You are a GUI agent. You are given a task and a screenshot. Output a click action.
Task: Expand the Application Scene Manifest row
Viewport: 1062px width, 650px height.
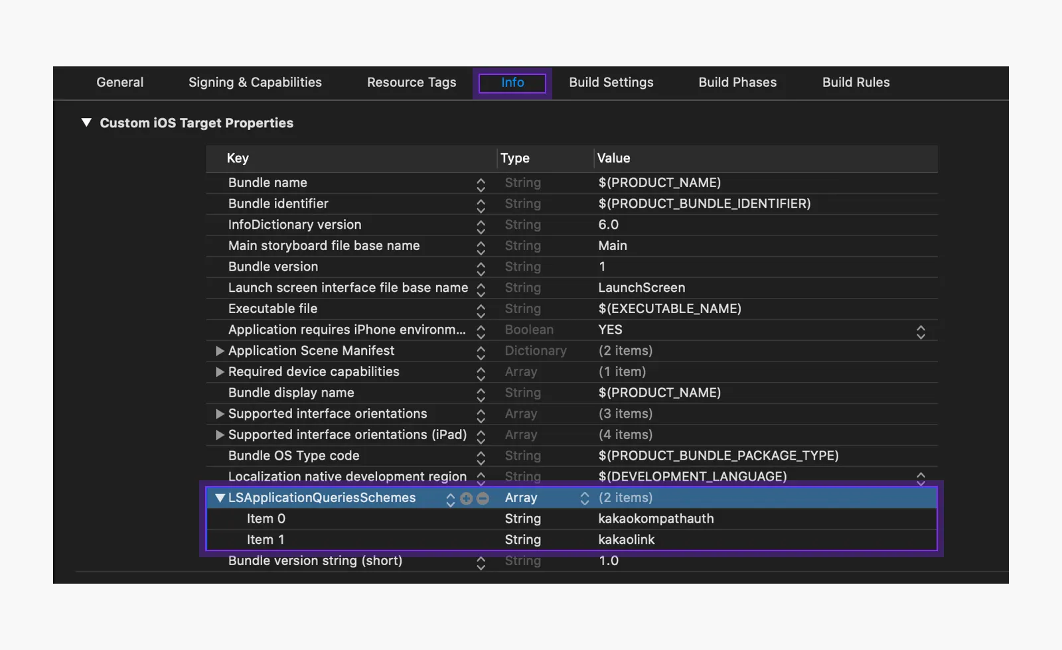[x=220, y=351]
